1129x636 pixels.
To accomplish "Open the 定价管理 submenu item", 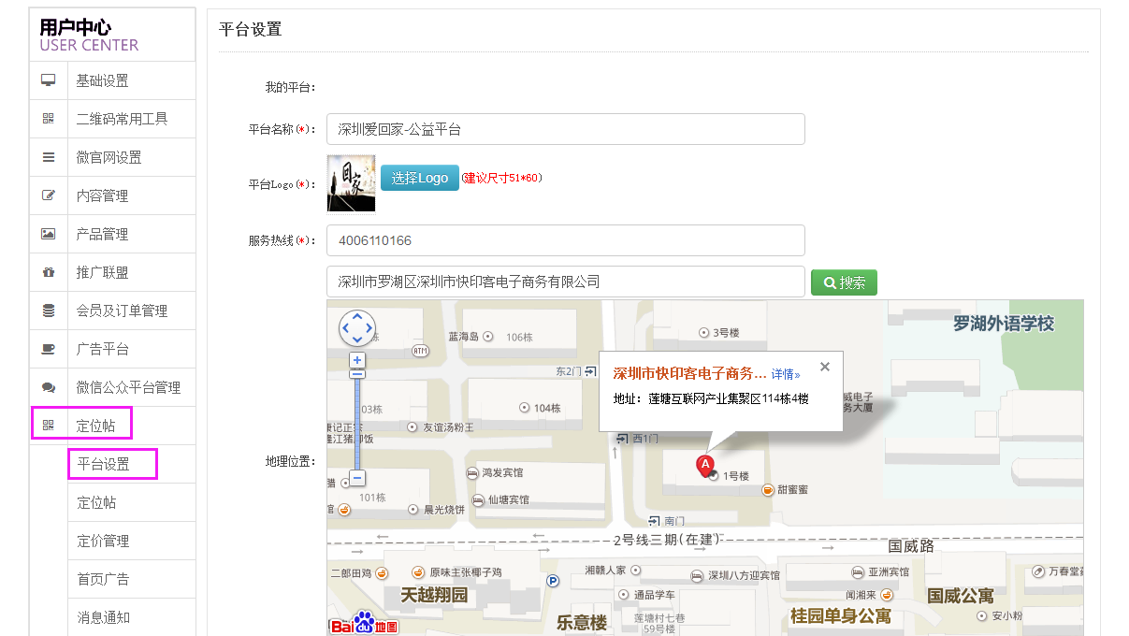I will tap(131, 541).
